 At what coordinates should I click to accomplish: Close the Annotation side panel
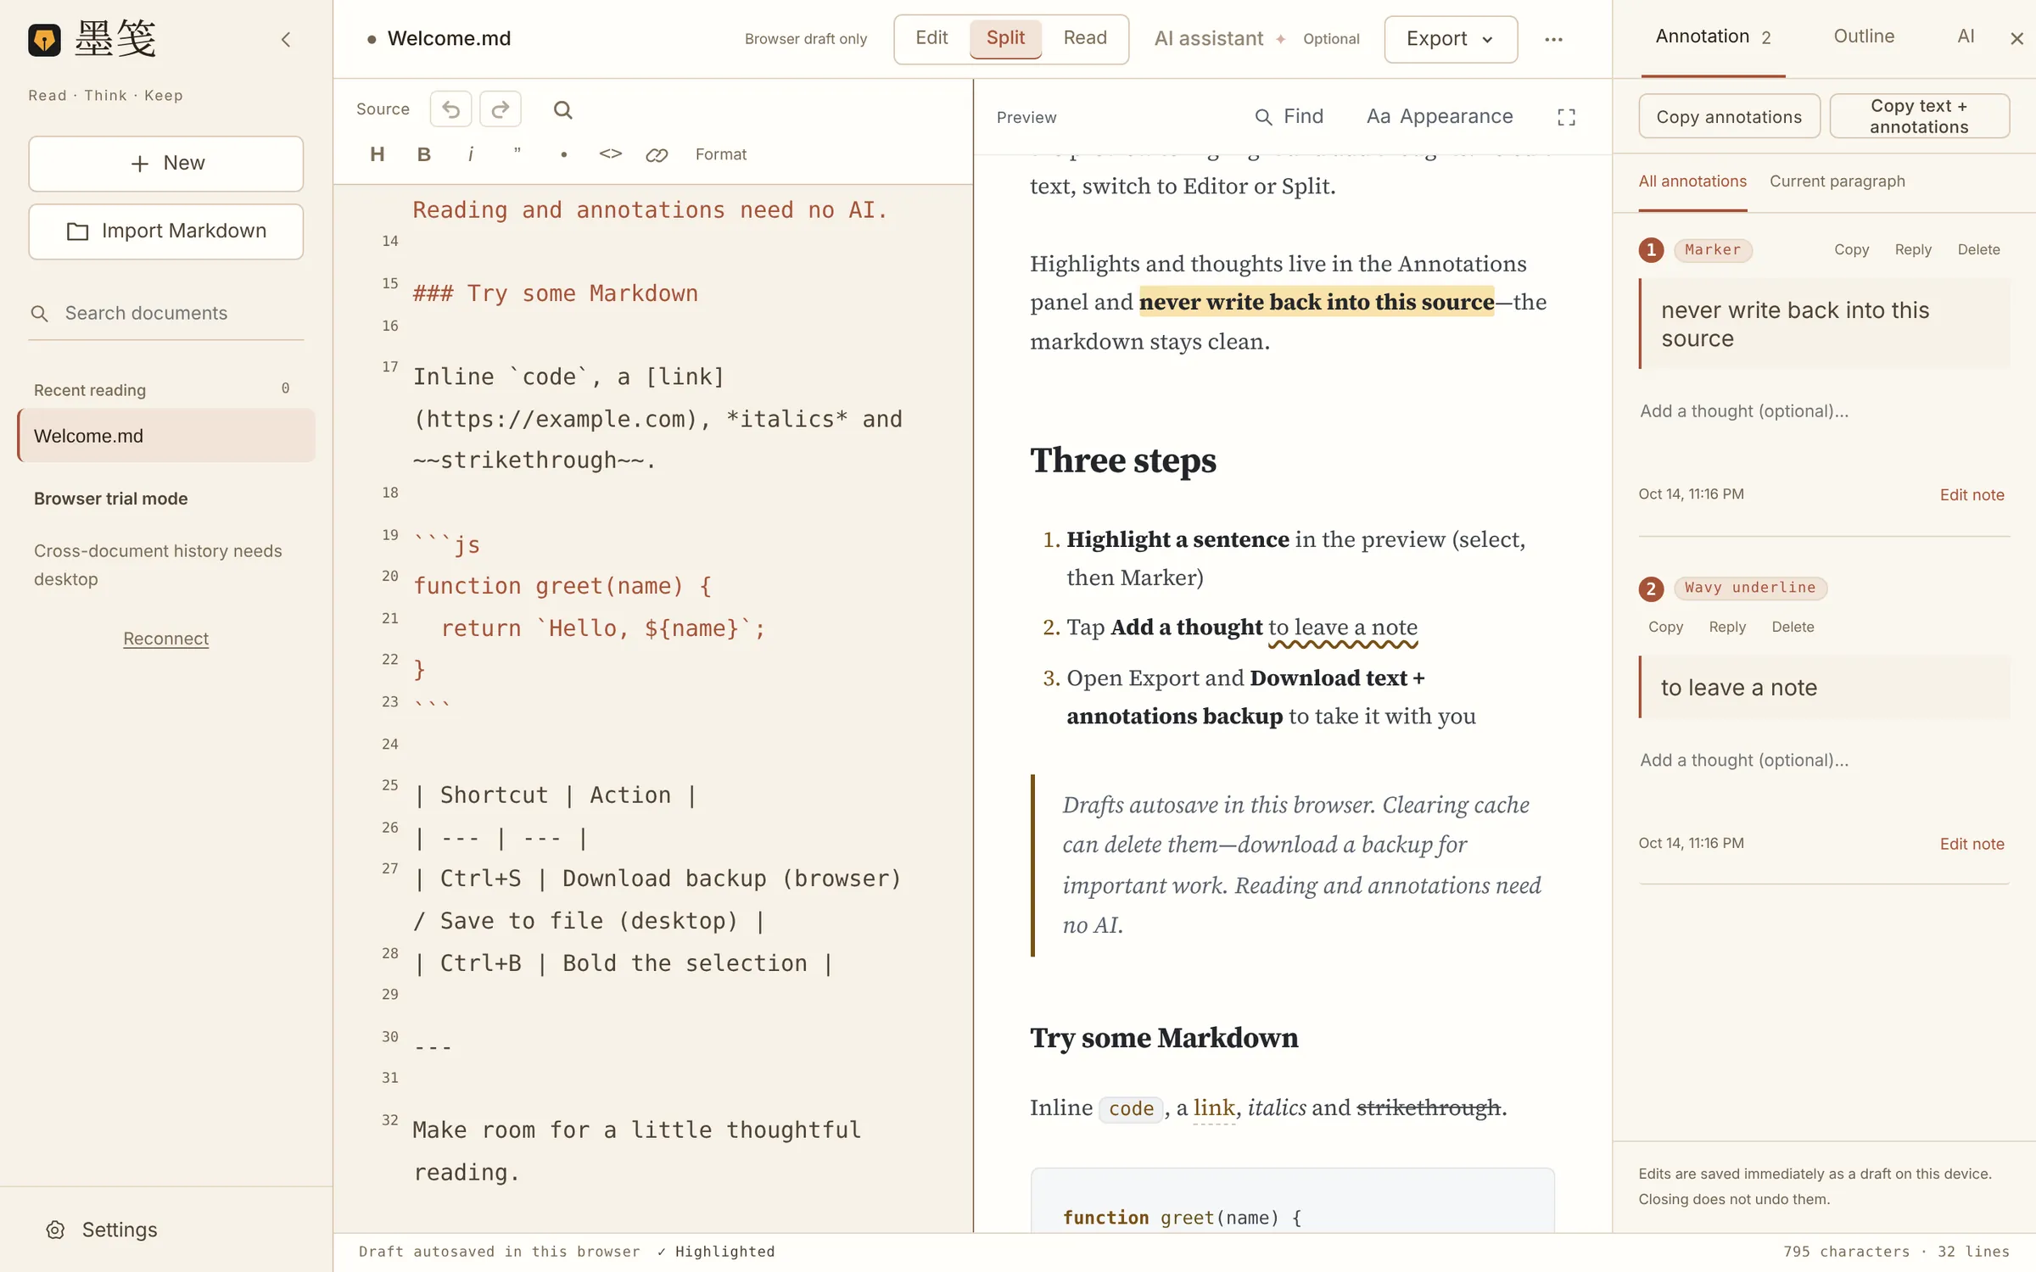(x=2017, y=38)
